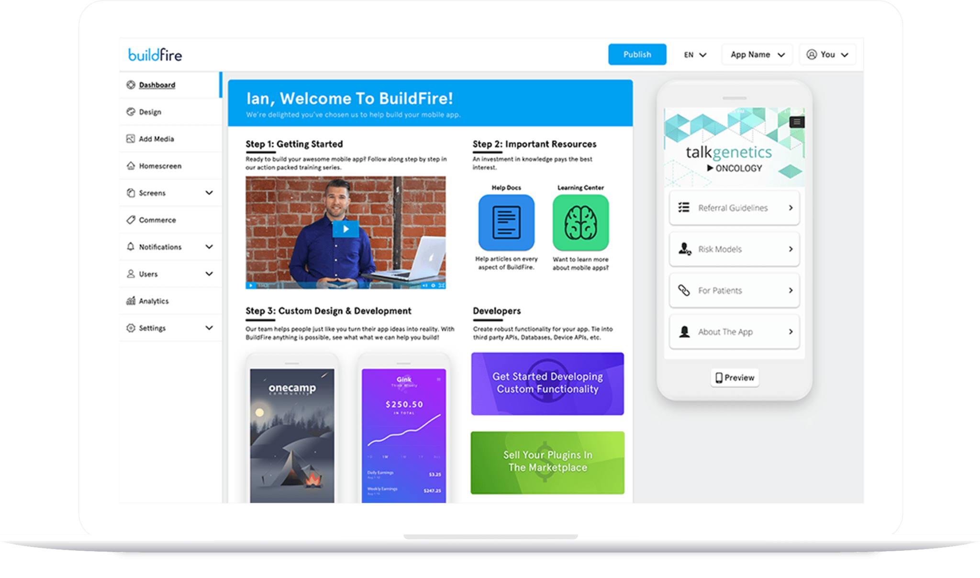Select the Dashboard menu item

[x=156, y=85]
